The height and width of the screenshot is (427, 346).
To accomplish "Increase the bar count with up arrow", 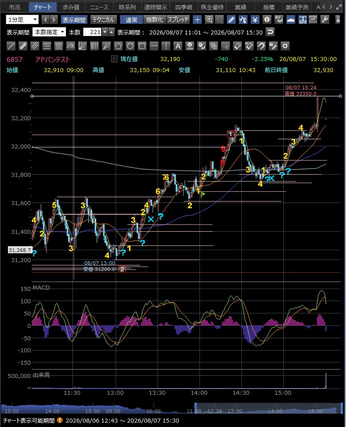I will (112, 32).
